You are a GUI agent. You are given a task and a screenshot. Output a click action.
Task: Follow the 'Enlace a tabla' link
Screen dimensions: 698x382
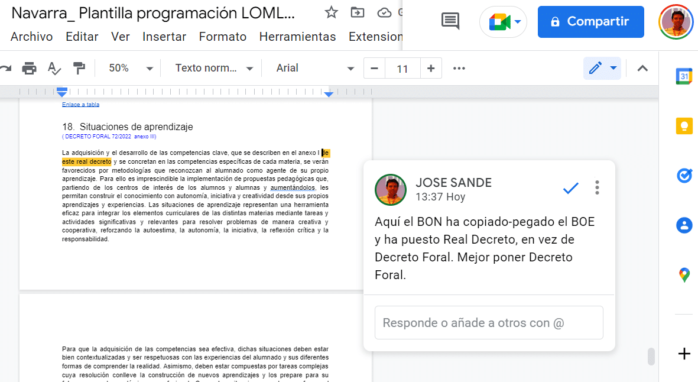(80, 105)
